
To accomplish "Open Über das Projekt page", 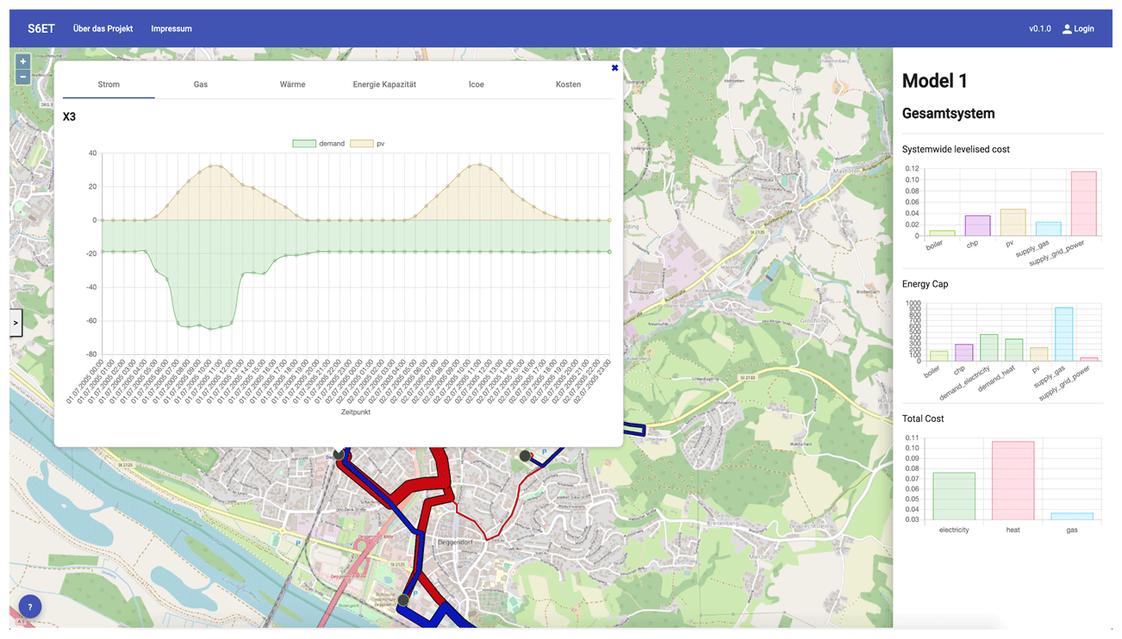I will point(103,28).
